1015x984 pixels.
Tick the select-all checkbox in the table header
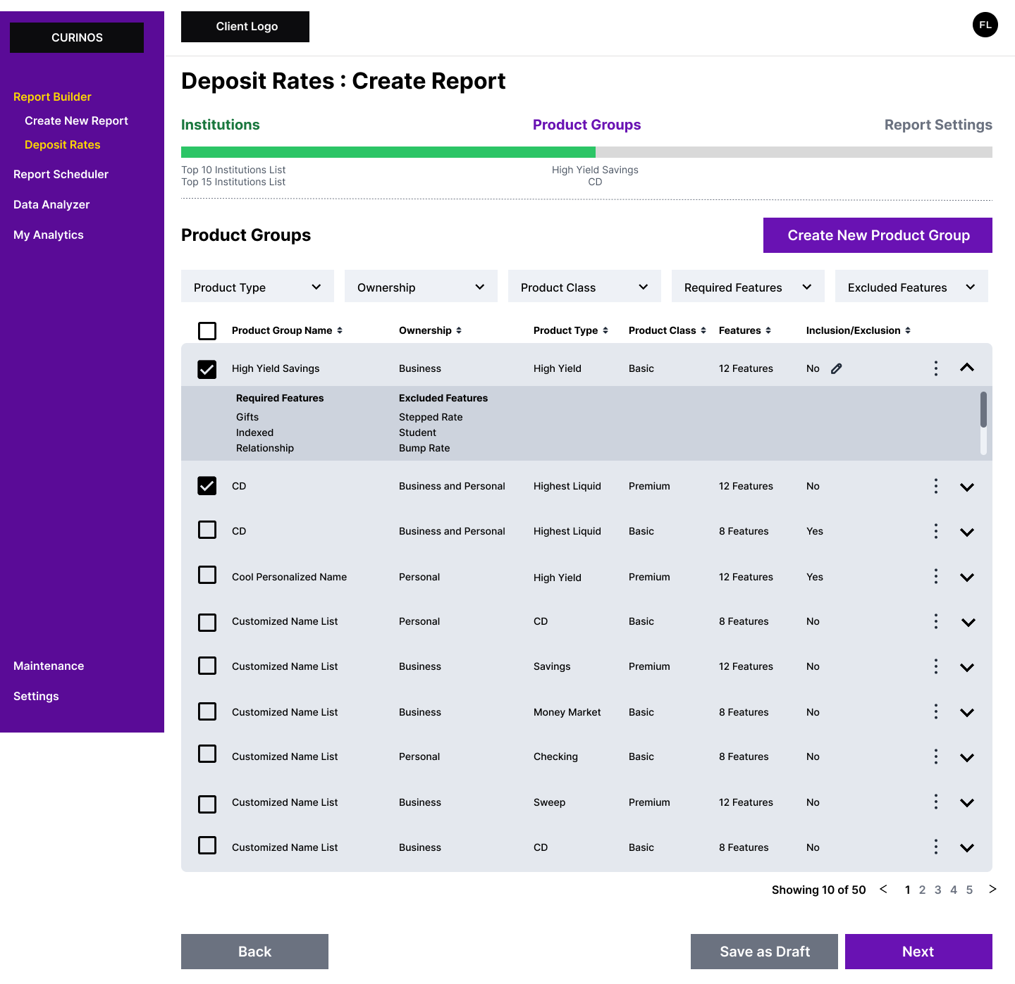click(x=207, y=330)
